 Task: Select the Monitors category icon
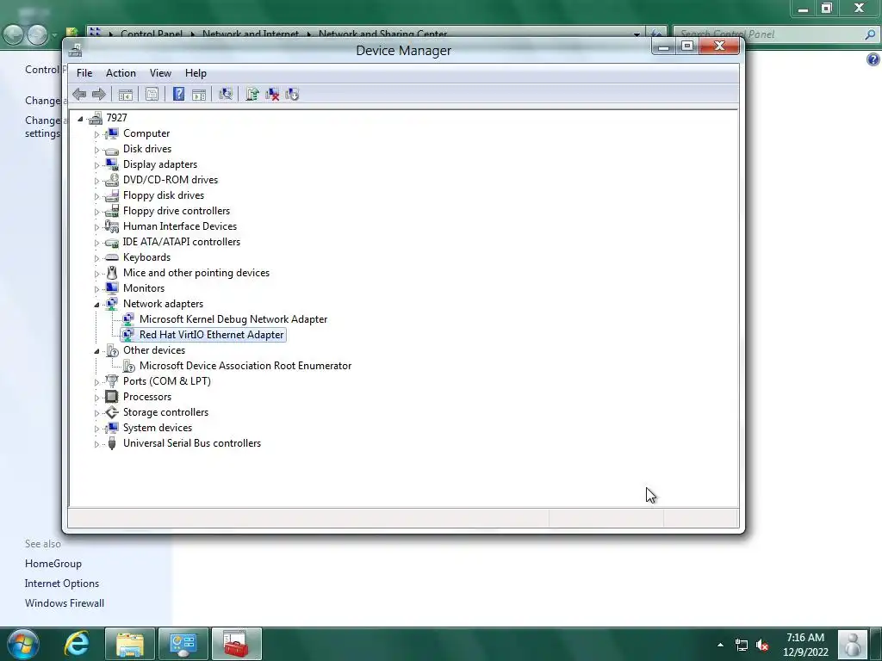[x=112, y=288]
